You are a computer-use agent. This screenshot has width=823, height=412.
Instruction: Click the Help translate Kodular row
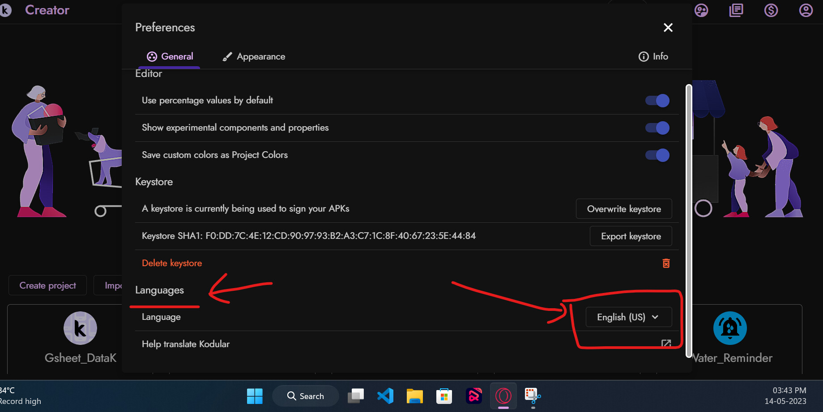click(x=407, y=344)
